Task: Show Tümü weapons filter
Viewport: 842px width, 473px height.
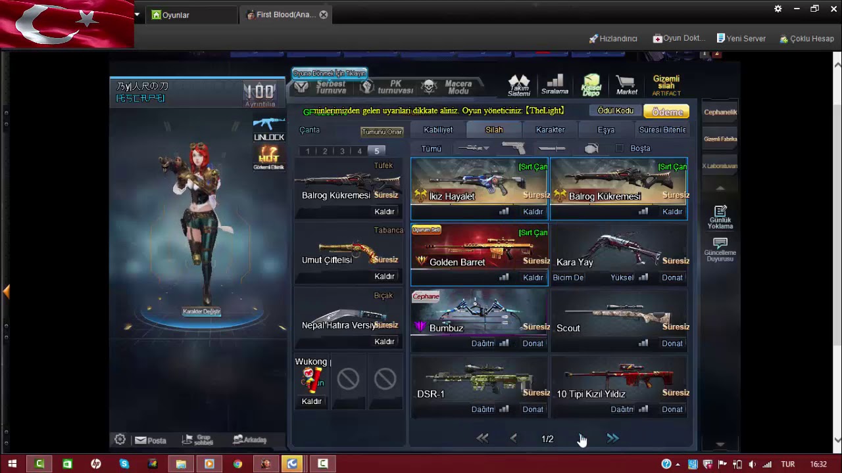Action: [x=432, y=148]
